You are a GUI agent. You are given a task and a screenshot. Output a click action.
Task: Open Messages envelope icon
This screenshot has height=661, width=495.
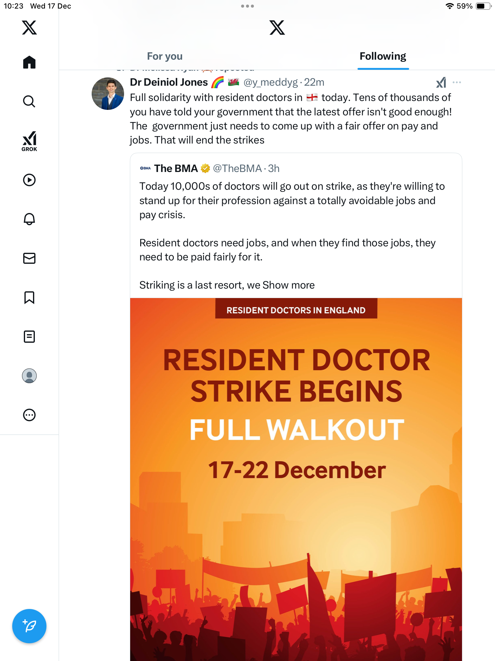pos(29,258)
